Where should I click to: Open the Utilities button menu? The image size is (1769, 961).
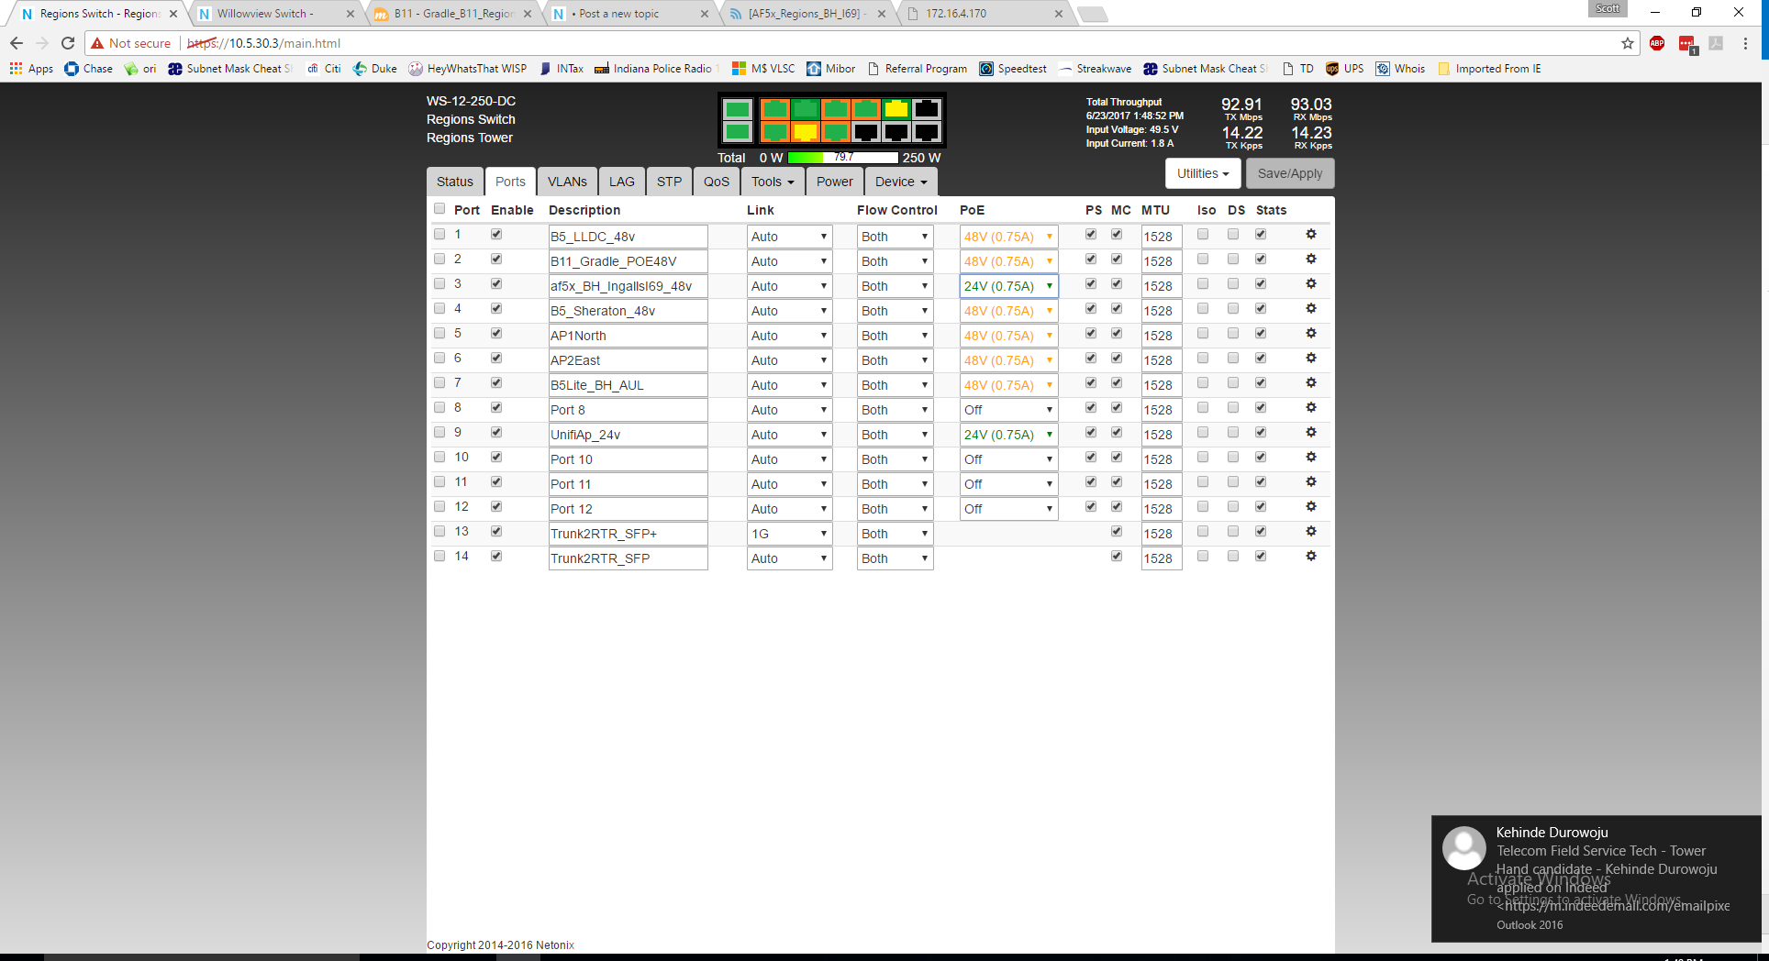[x=1202, y=173]
